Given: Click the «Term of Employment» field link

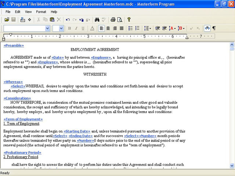Looking at the screenshot, I should [23, 119].
